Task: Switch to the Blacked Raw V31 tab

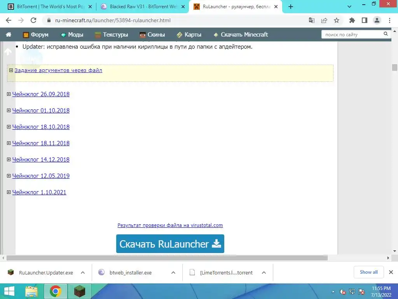Action: [x=143, y=7]
